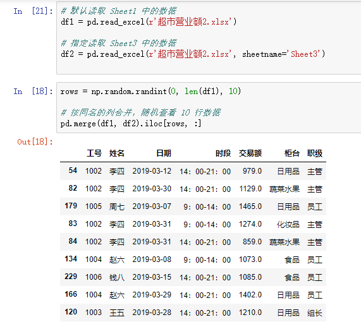Click the transaction amount 1210.0

(250, 313)
